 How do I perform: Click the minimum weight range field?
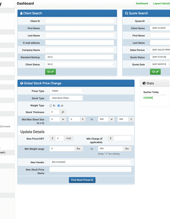pos(62,149)
